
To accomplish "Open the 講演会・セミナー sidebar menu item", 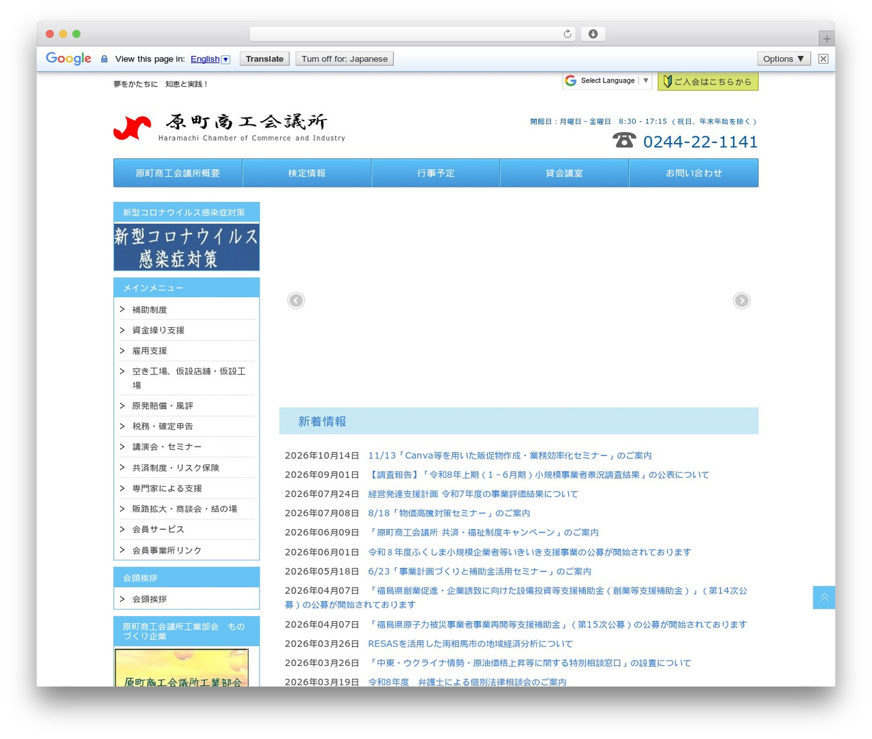I will 167,447.
